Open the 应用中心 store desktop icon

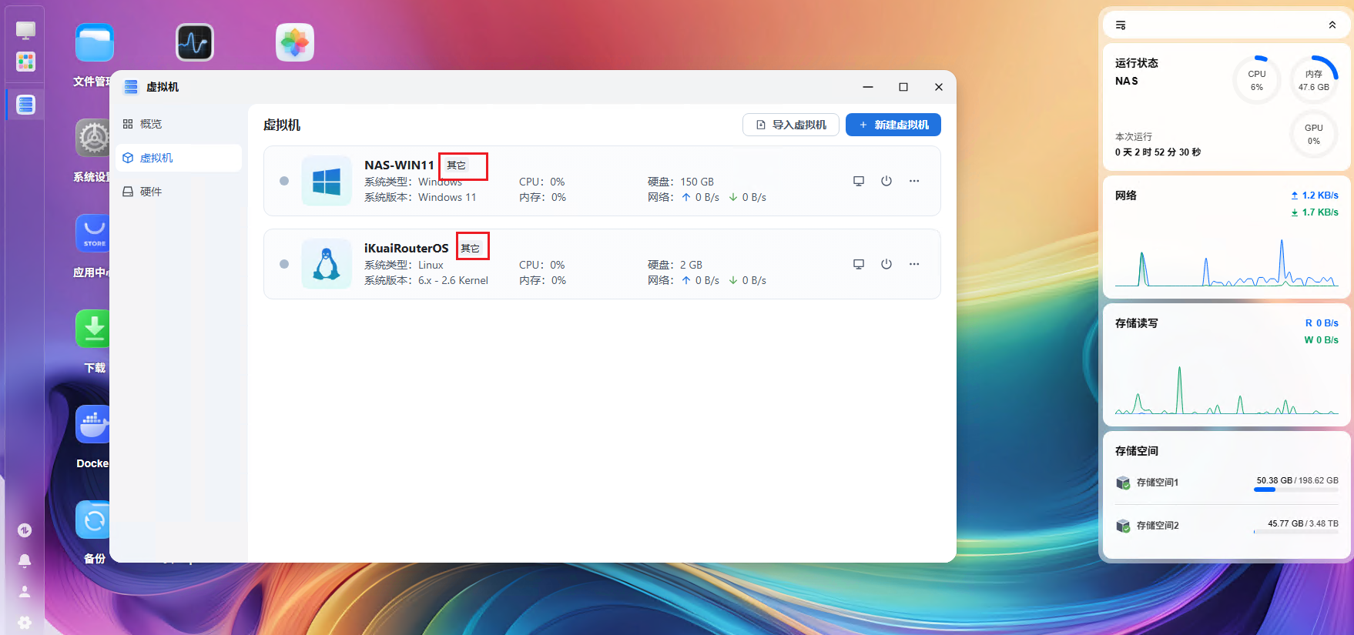tap(93, 233)
